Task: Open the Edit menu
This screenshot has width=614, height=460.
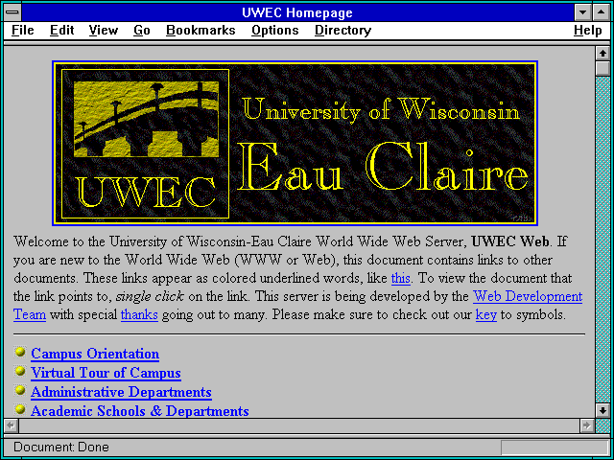Action: 61,30
